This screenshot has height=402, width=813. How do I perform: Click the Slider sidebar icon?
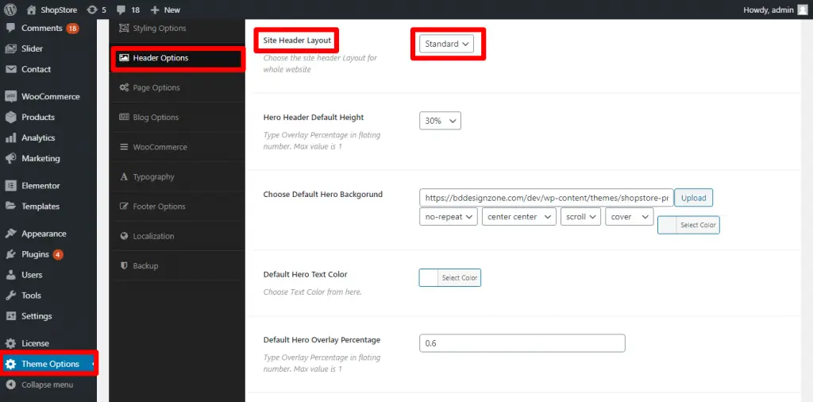point(10,48)
